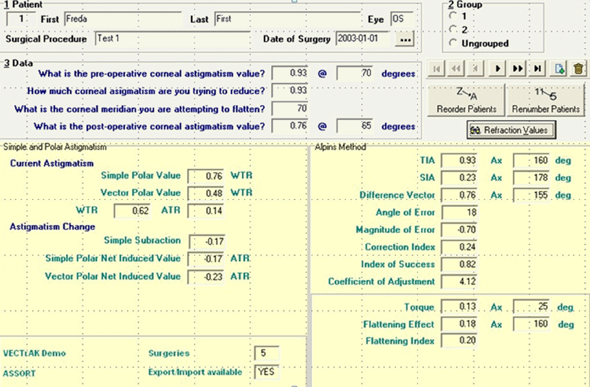Click Difference Vector axis value 155
The height and width of the screenshot is (387, 590).
pyautogui.click(x=531, y=195)
